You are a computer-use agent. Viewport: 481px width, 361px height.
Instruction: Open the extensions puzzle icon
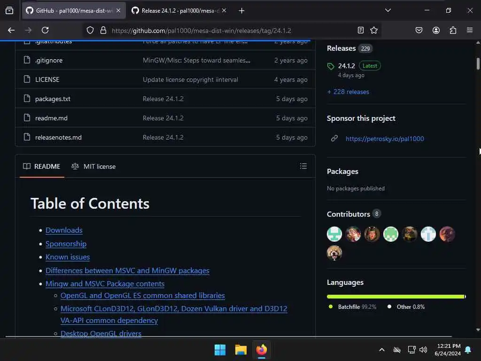[x=453, y=30]
